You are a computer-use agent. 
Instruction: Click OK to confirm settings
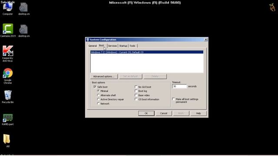pos(146,114)
